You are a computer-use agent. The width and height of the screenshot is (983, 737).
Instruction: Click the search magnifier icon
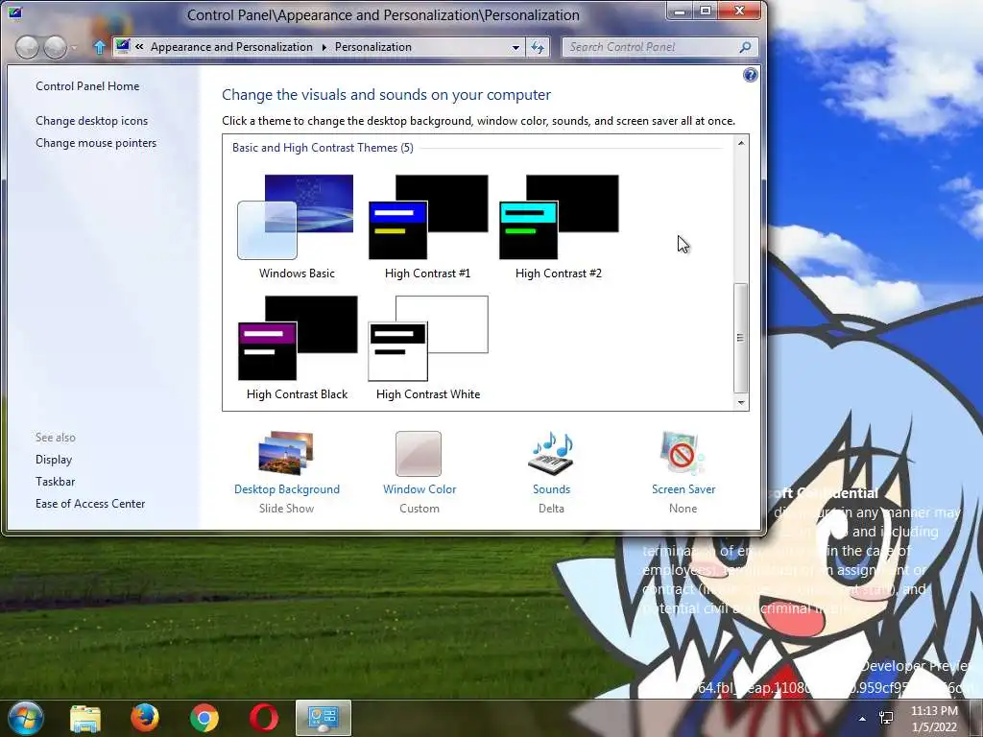tap(745, 47)
